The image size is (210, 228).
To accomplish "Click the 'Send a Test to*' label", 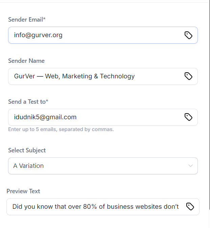I will [x=28, y=102].
